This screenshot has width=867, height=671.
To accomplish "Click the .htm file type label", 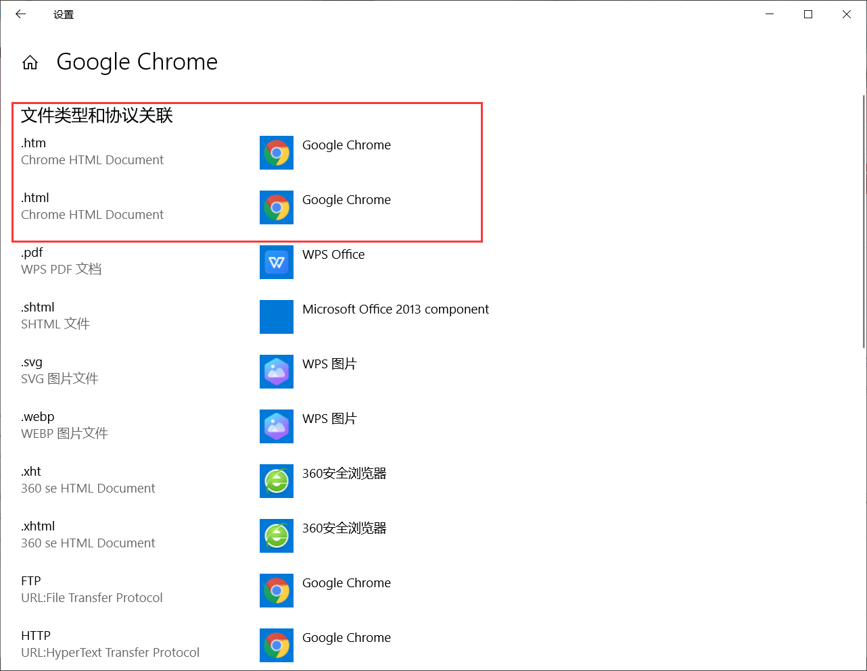I will click(x=33, y=143).
